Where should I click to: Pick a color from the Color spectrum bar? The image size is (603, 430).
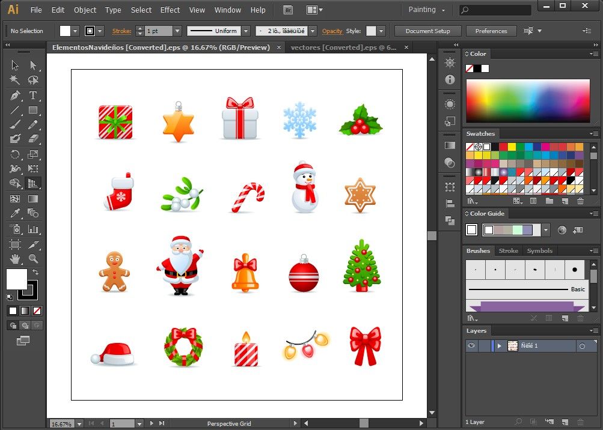528,101
